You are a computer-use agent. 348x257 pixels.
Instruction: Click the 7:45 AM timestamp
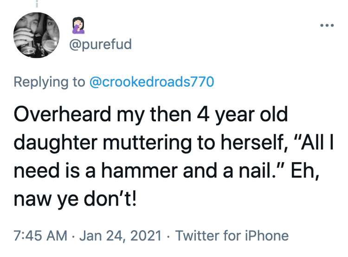pos(40,235)
